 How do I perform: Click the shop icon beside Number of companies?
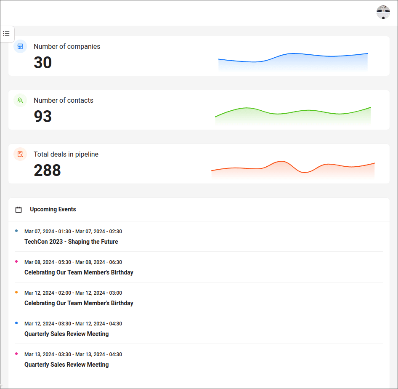[x=20, y=46]
